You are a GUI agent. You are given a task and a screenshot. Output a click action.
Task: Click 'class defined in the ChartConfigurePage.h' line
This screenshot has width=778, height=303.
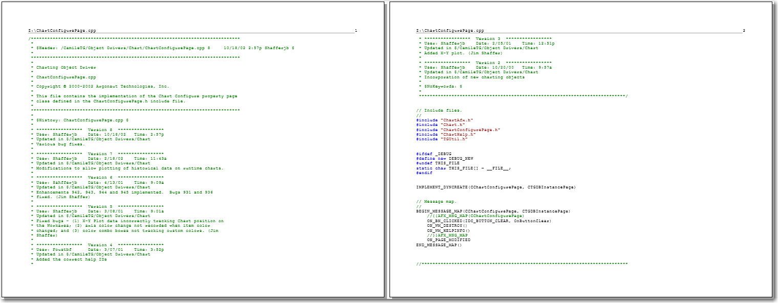[108, 101]
